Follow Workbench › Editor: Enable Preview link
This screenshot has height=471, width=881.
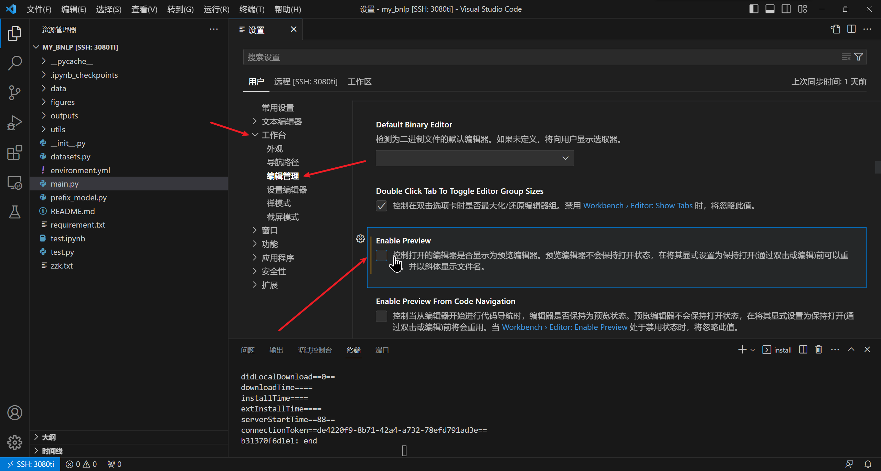pos(564,327)
